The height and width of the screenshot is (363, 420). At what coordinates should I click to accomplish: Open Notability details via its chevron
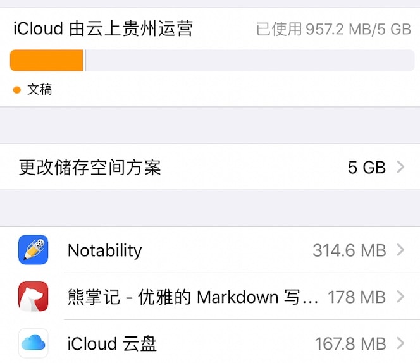point(400,250)
